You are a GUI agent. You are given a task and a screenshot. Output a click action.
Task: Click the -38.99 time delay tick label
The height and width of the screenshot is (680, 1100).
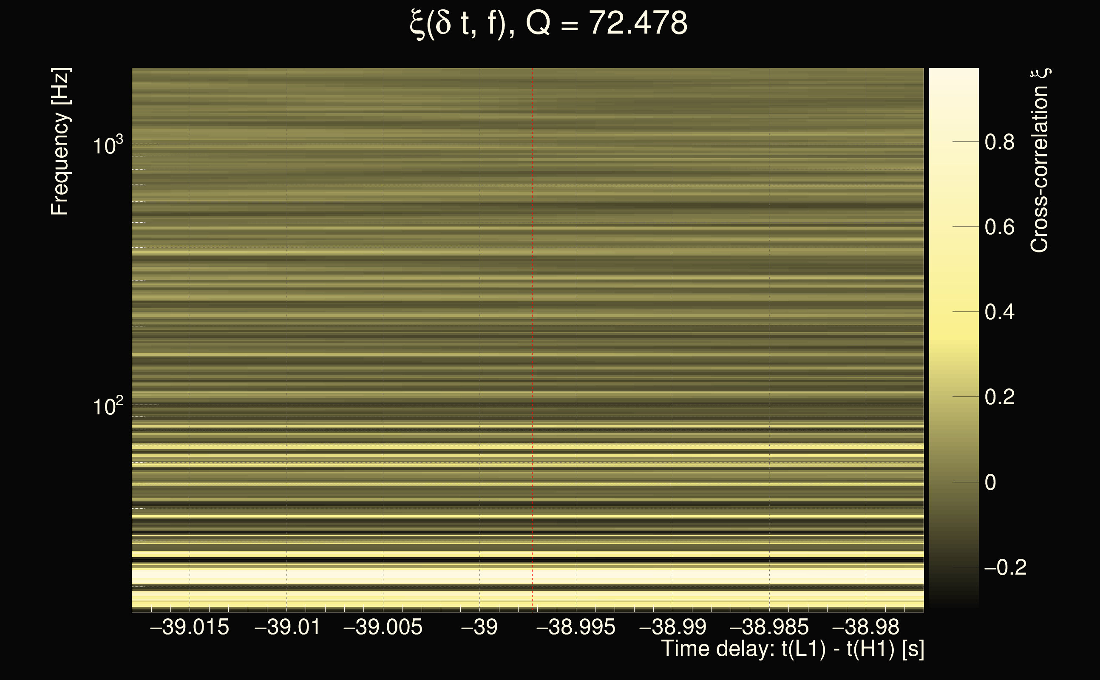pyautogui.click(x=673, y=627)
